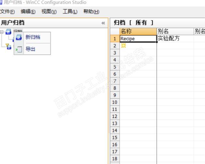The width and height of the screenshot is (205, 164).
Task: Select row header 12
Action: 115,116
